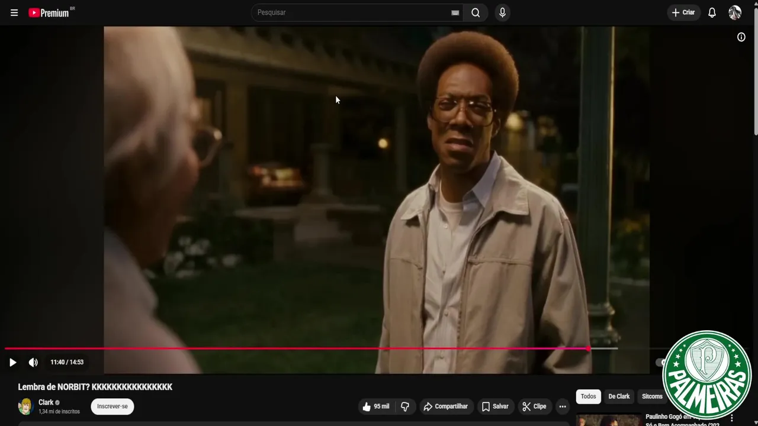The height and width of the screenshot is (426, 758).
Task: Open the Paulinho Gogó recommended video thumbnail
Action: pos(609,419)
